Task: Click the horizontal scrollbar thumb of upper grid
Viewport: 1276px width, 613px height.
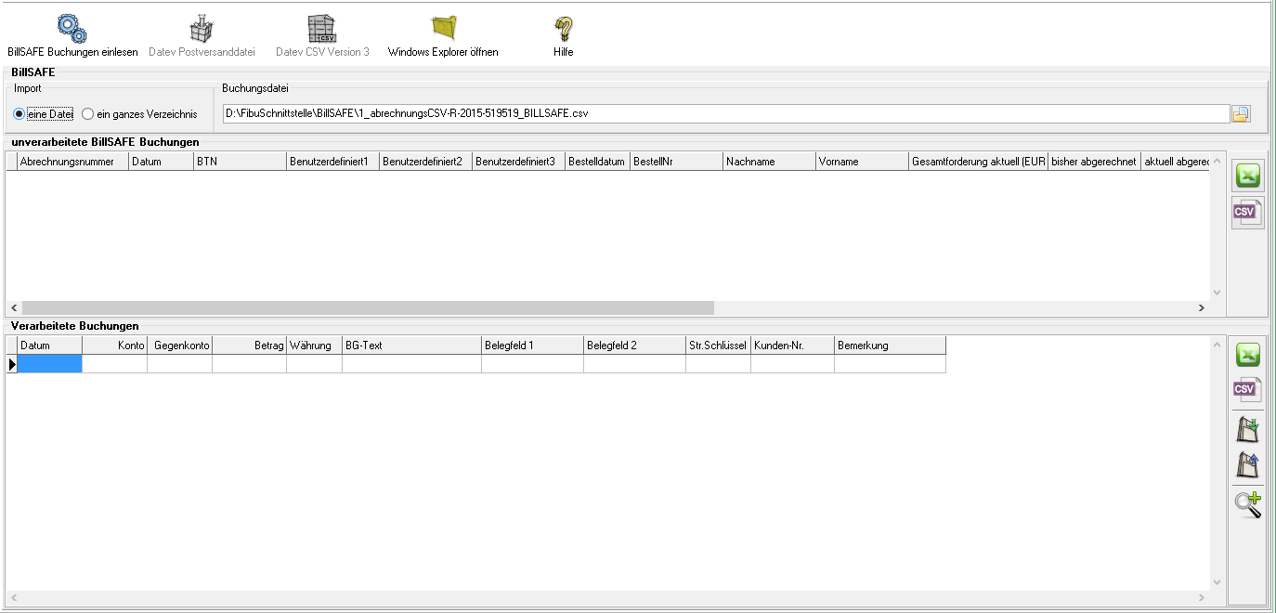Action: 368,307
